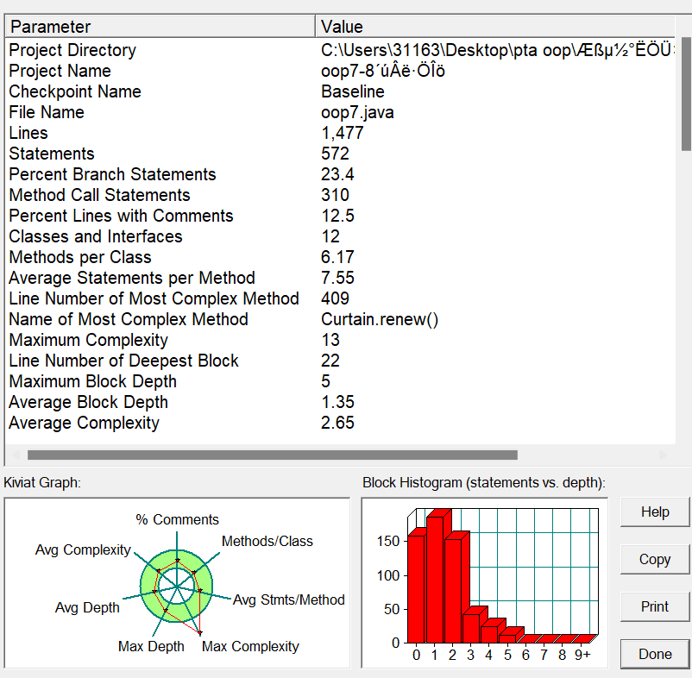Select the File Name row
Image resolution: width=692 pixels, height=678 pixels.
click(x=47, y=112)
